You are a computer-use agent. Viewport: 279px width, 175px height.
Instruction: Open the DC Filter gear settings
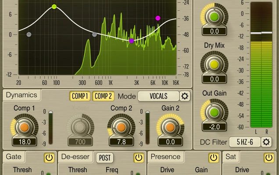(x=267, y=142)
